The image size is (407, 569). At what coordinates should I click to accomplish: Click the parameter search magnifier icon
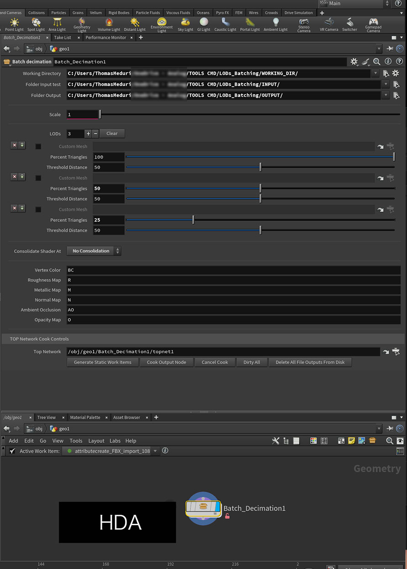coord(376,62)
